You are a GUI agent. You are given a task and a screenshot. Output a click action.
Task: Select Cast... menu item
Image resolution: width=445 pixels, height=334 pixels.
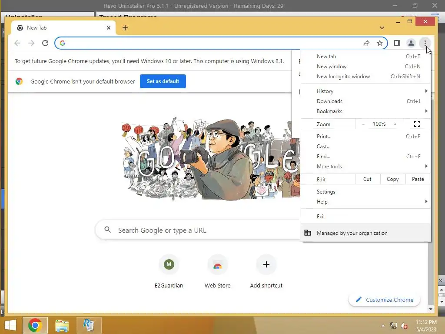365,147
